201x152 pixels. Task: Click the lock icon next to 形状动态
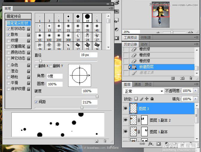click(29, 29)
